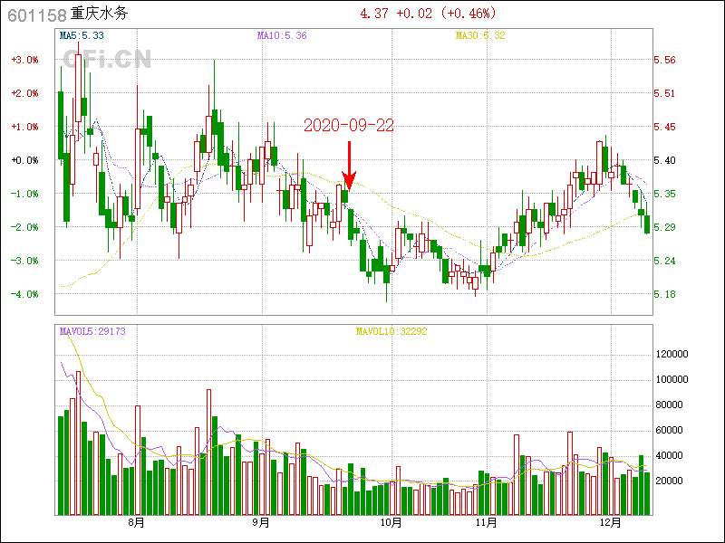
Task: Click the red arrow marking 2020-09-22
Action: 349,165
